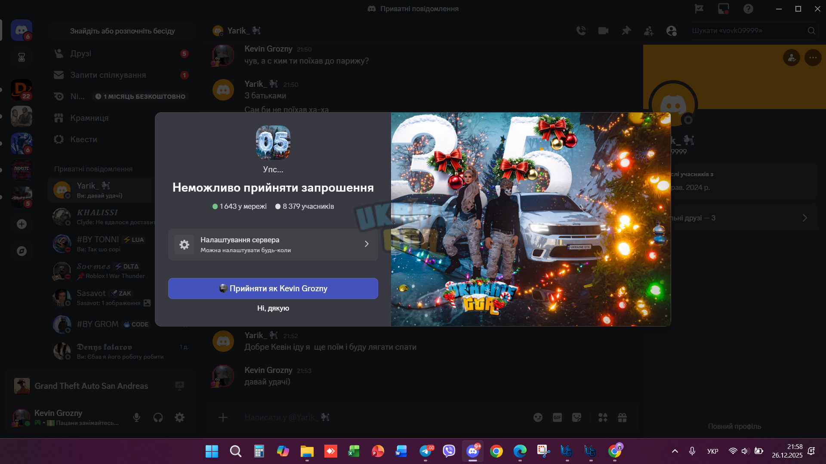This screenshot has height=464, width=826.
Task: Click the invite banner image with cars
Action: coord(530,219)
